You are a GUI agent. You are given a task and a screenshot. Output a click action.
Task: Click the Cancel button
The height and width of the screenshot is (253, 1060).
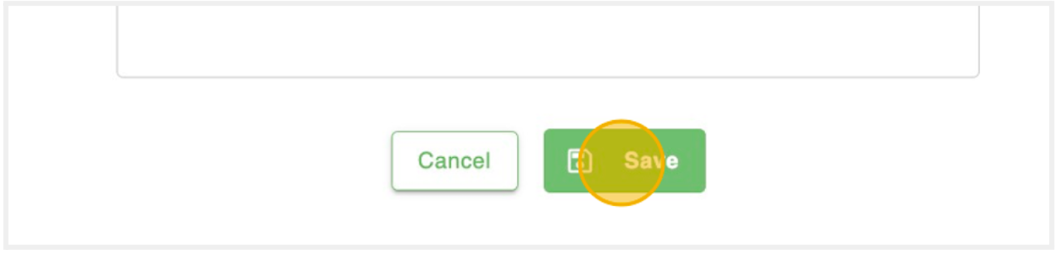(x=454, y=161)
